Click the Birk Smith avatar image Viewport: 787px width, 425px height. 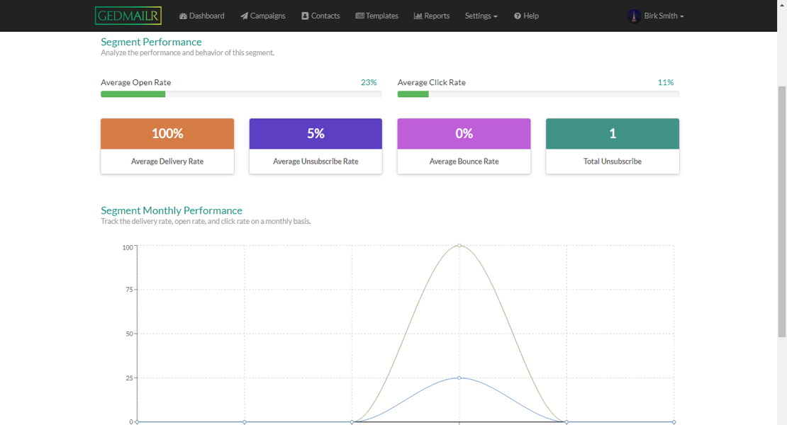coord(634,16)
